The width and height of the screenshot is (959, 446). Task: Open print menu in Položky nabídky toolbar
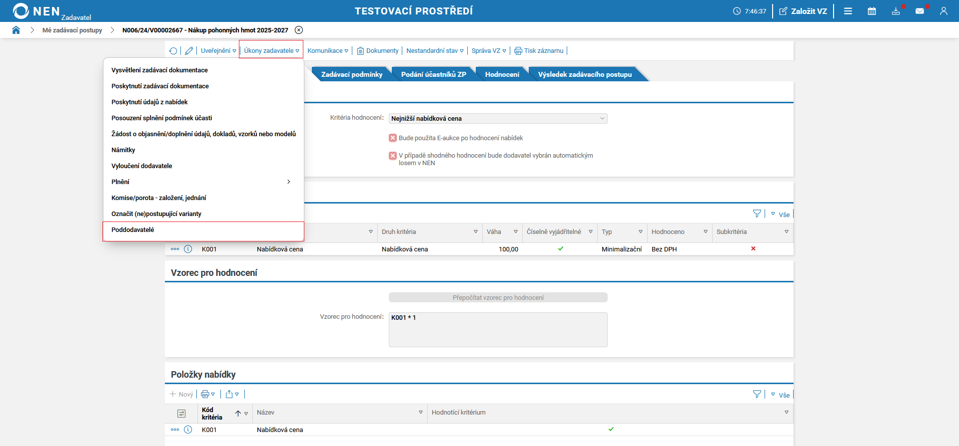click(x=208, y=395)
